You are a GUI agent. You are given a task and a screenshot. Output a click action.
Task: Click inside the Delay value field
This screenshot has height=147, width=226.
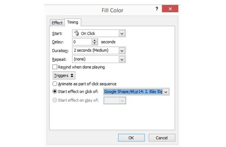[82, 42]
